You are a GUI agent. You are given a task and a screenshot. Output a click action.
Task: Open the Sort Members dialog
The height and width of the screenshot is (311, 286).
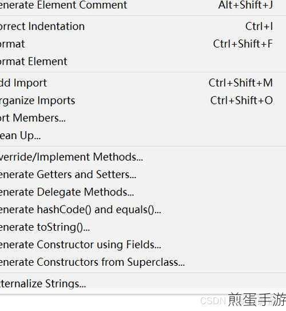(143, 118)
